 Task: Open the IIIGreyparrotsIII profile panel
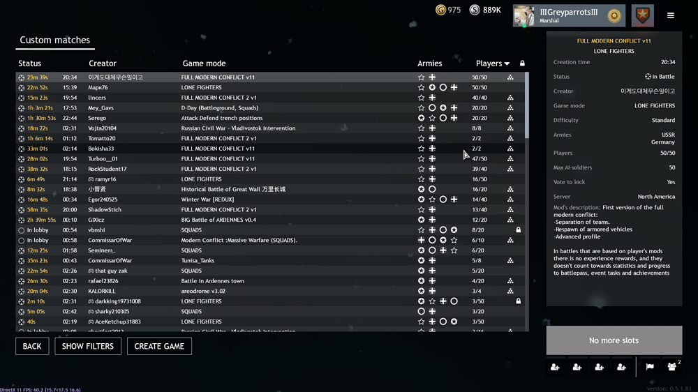tap(569, 16)
